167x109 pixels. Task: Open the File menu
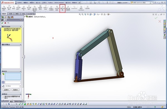(19, 2)
